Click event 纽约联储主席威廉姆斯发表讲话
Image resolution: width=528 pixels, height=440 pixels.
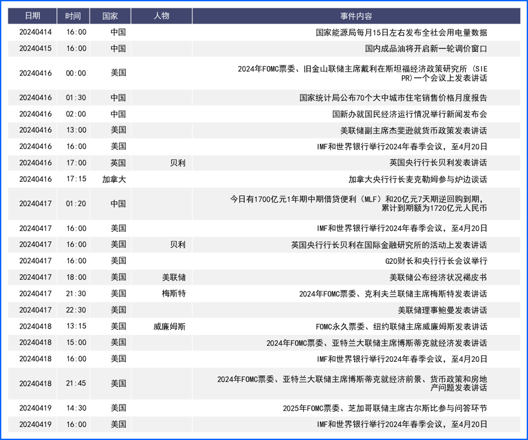click(402, 327)
